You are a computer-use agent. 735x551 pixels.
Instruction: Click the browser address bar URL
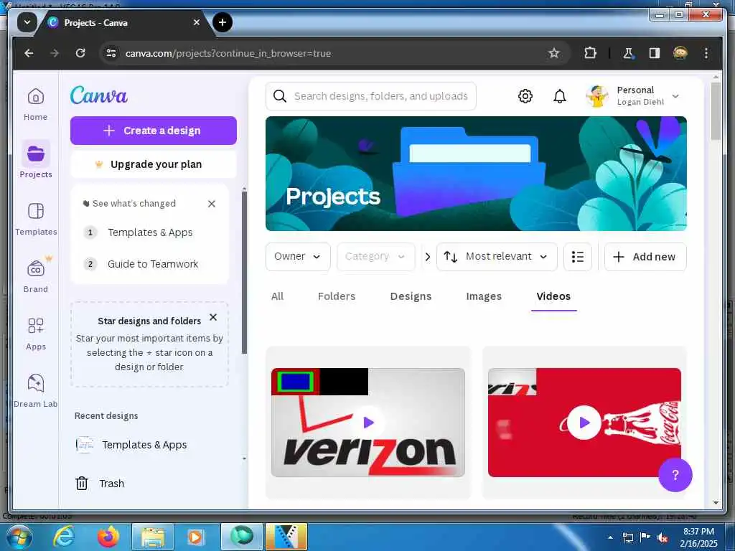[228, 53]
